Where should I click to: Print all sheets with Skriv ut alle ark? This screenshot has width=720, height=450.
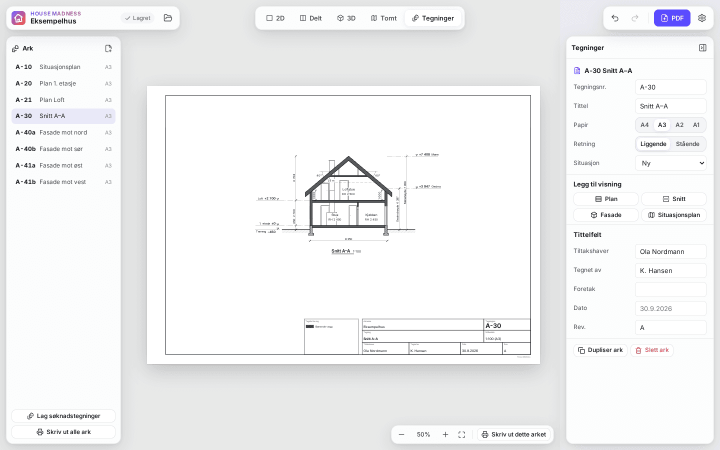click(x=63, y=432)
